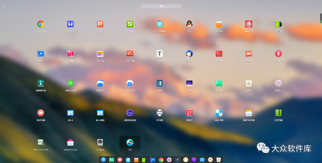Open the Trash in the dock
This screenshot has height=163, width=322.
(x=219, y=160)
